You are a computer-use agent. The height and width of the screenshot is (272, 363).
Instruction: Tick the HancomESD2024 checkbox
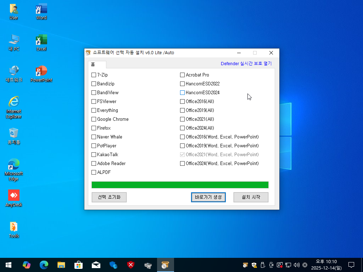[x=183, y=92]
